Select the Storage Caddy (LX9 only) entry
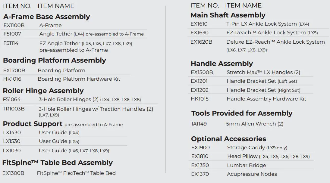 [257, 147]
